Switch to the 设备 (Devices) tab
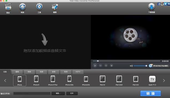This screenshot has height=98, width=170. coord(5,72)
